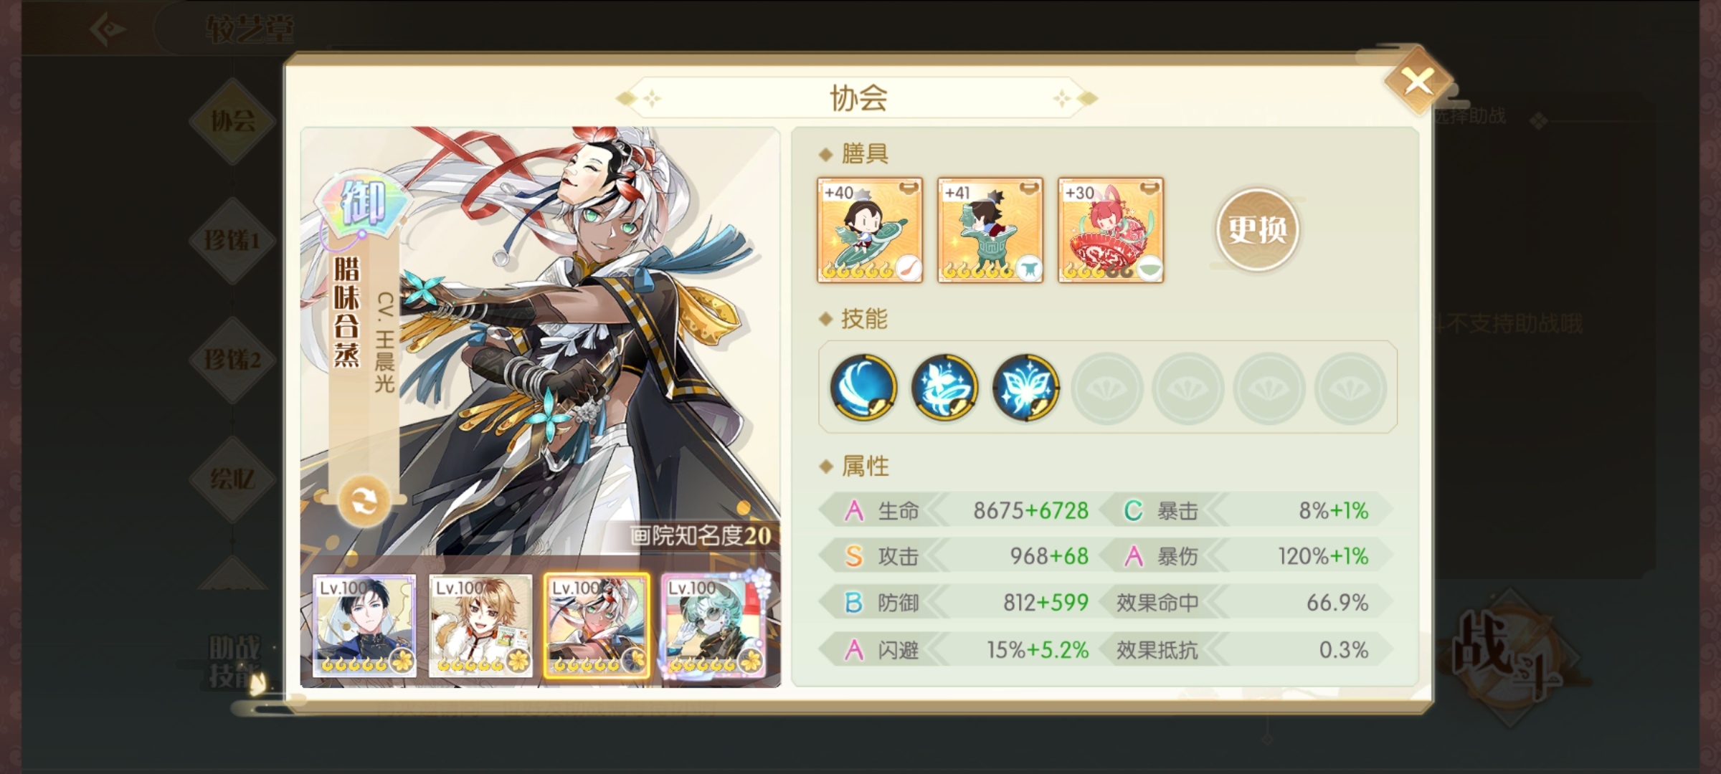
Task: Click the last locked skill slot
Action: (x=1351, y=388)
